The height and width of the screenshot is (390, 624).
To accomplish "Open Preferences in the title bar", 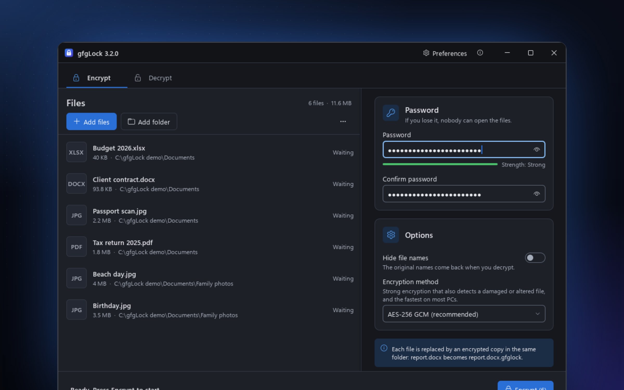I will 445,53.
